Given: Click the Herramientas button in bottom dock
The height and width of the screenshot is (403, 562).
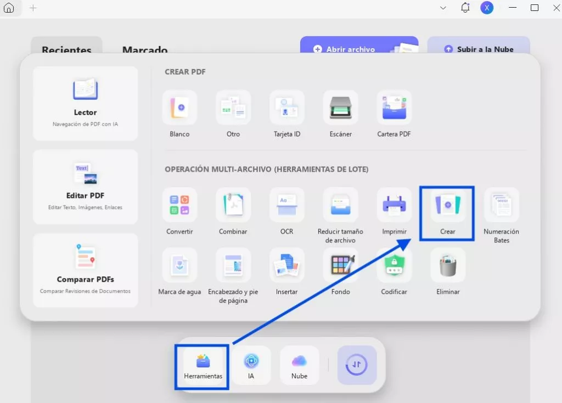Looking at the screenshot, I should [203, 366].
